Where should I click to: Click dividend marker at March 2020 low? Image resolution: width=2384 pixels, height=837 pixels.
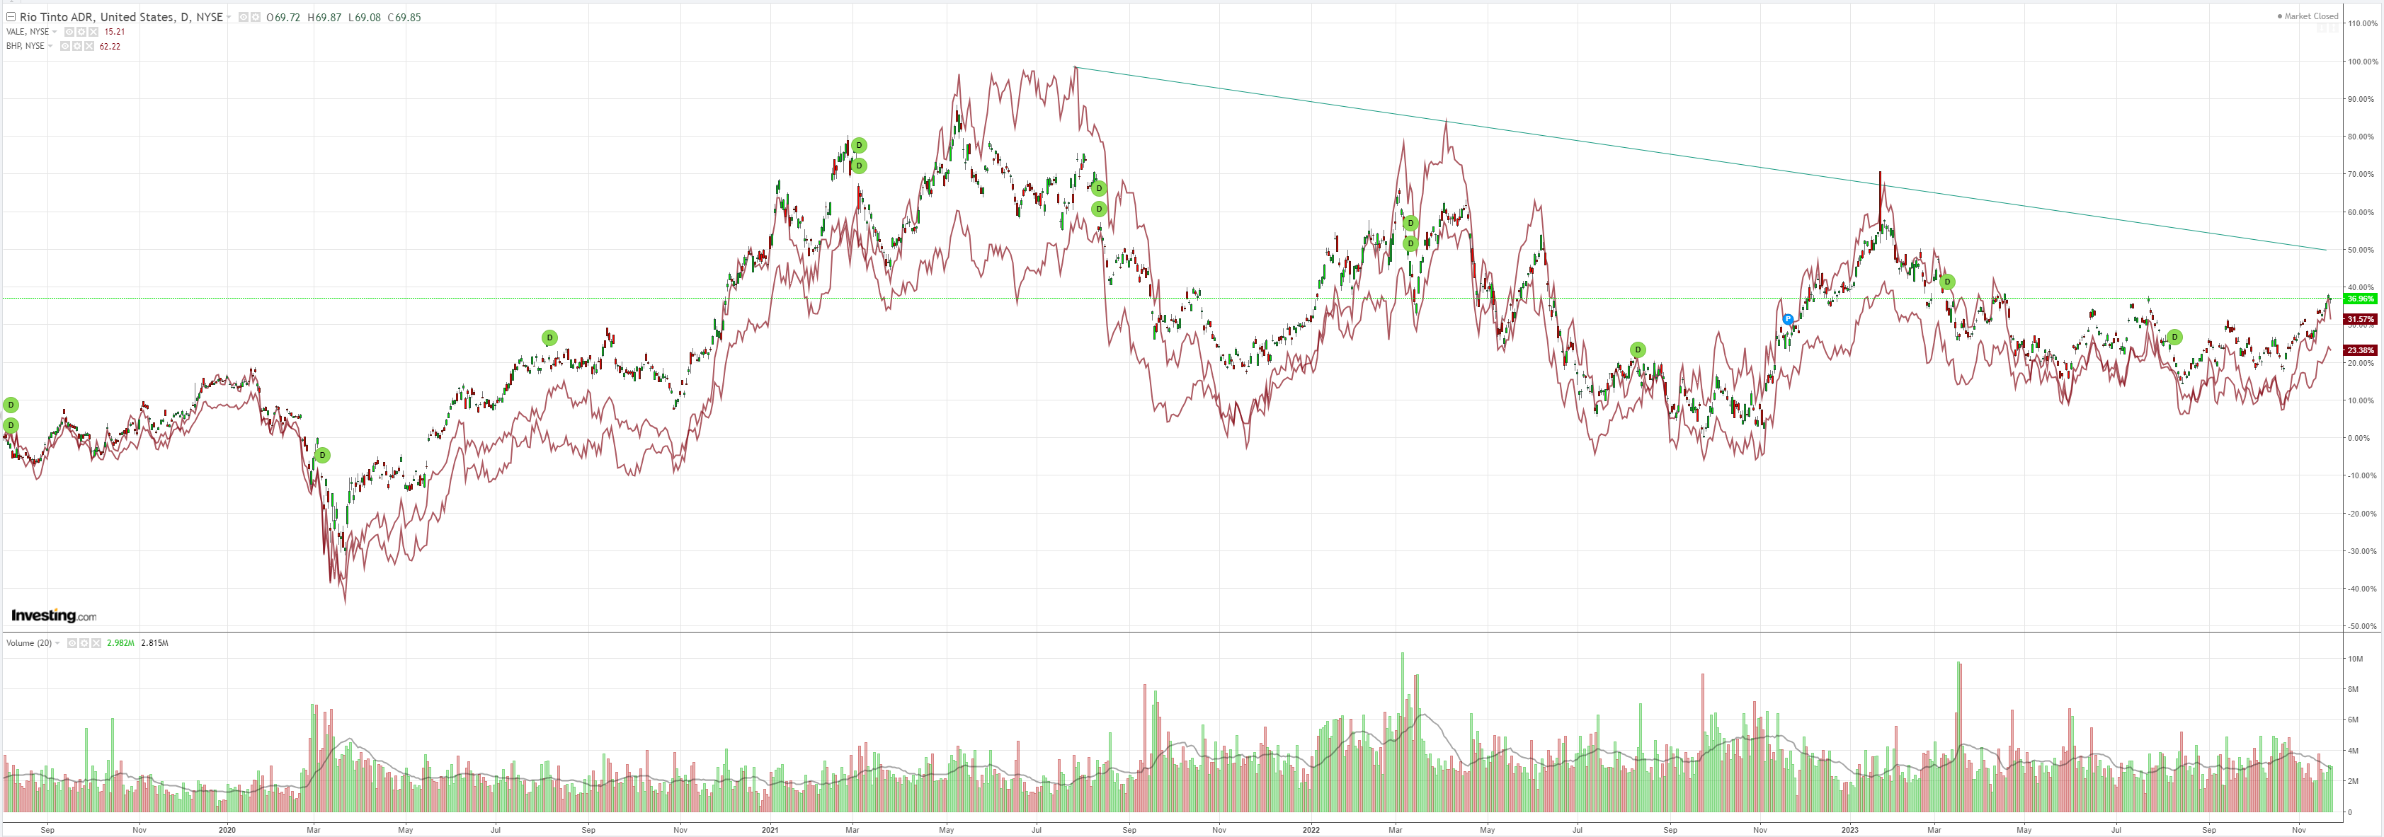322,455
